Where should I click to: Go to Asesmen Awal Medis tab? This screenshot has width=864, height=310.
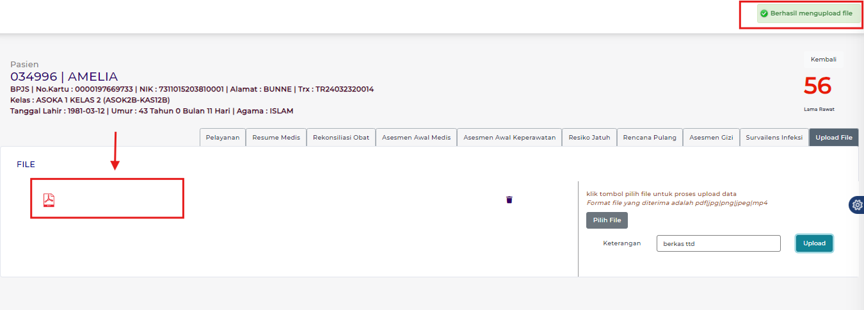point(416,138)
